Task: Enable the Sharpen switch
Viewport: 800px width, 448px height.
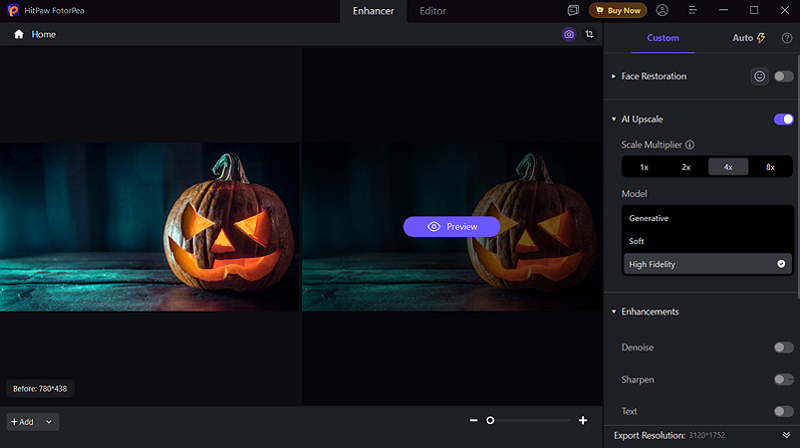Action: (x=783, y=379)
